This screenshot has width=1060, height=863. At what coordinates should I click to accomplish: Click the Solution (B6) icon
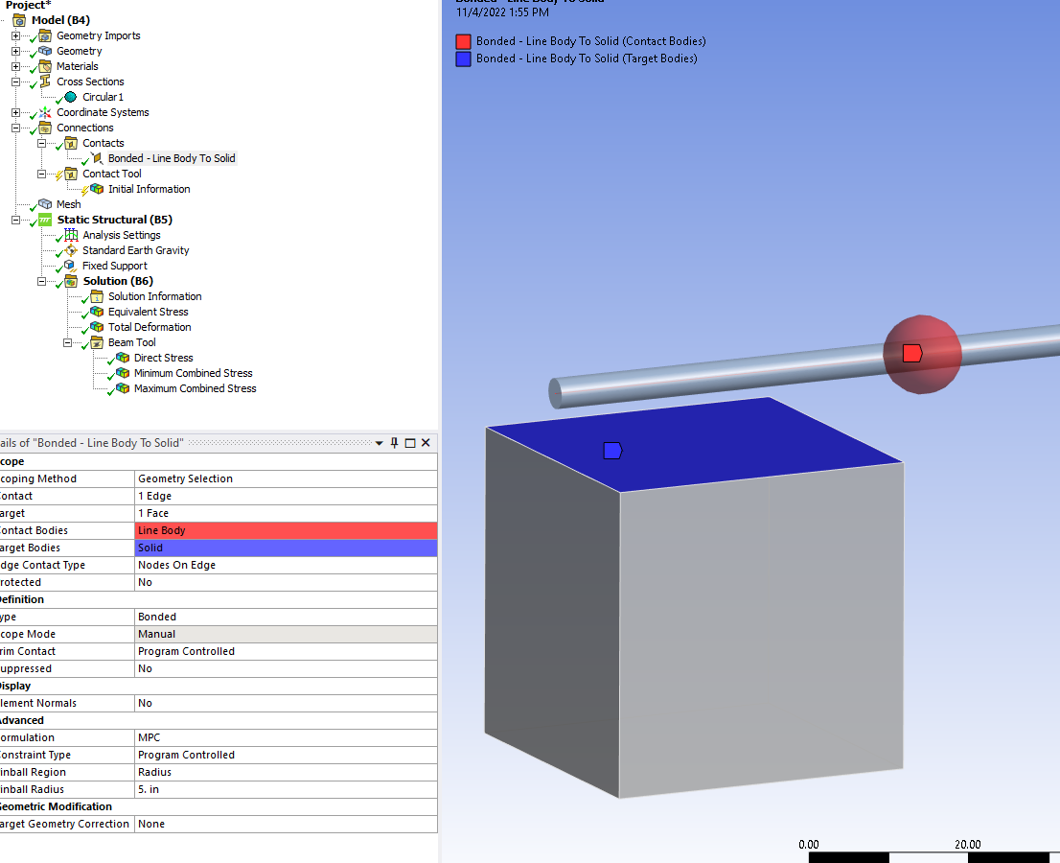[71, 281]
